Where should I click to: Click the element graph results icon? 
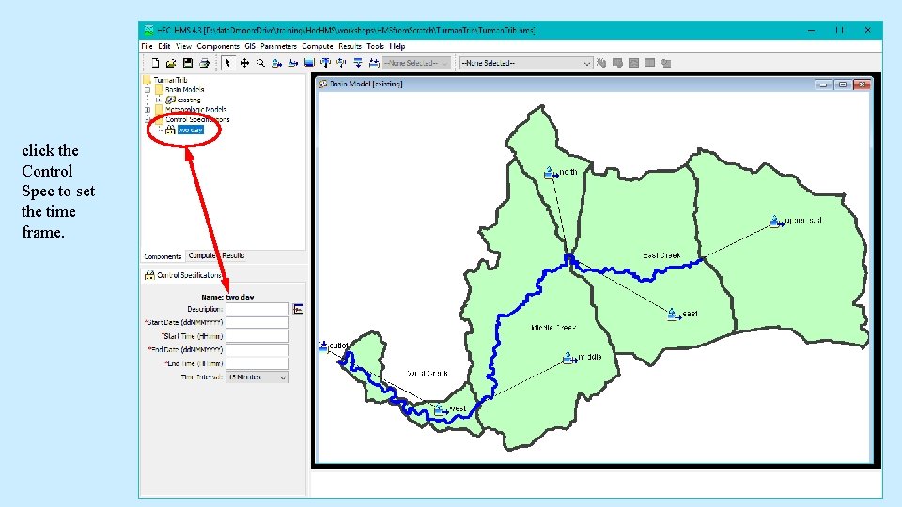pyautogui.click(x=633, y=63)
